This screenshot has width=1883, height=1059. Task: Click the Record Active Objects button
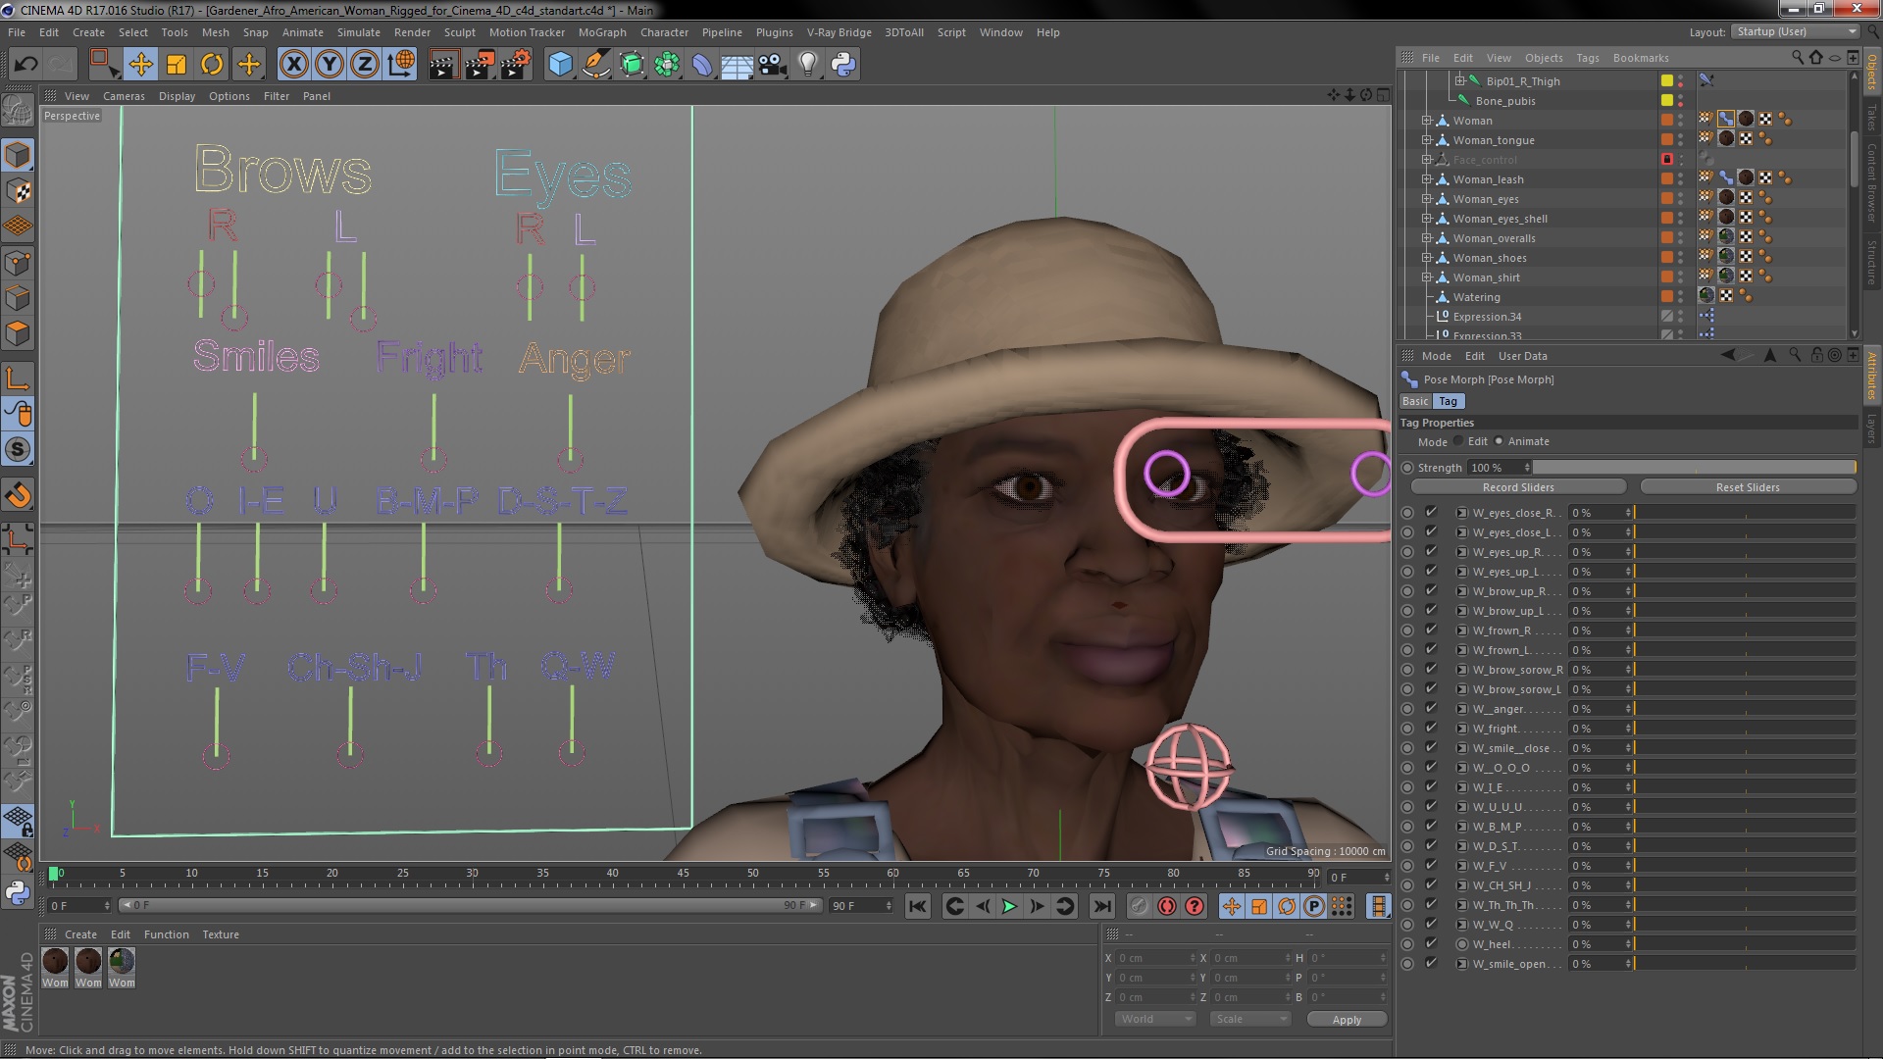pyautogui.click(x=1139, y=907)
